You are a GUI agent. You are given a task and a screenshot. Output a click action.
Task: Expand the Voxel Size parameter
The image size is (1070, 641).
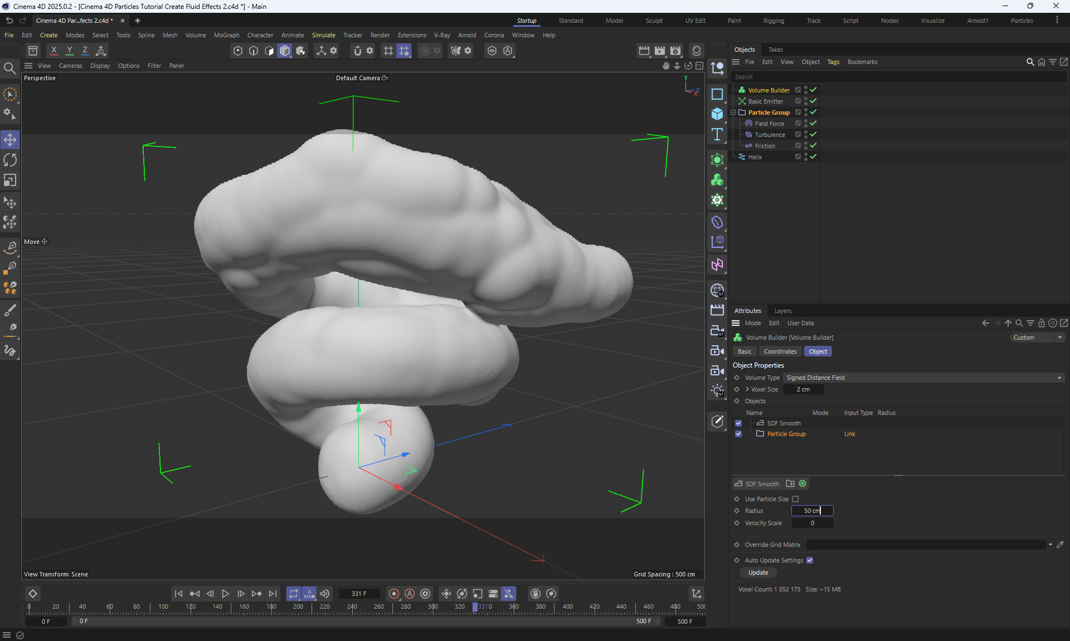pyautogui.click(x=747, y=389)
